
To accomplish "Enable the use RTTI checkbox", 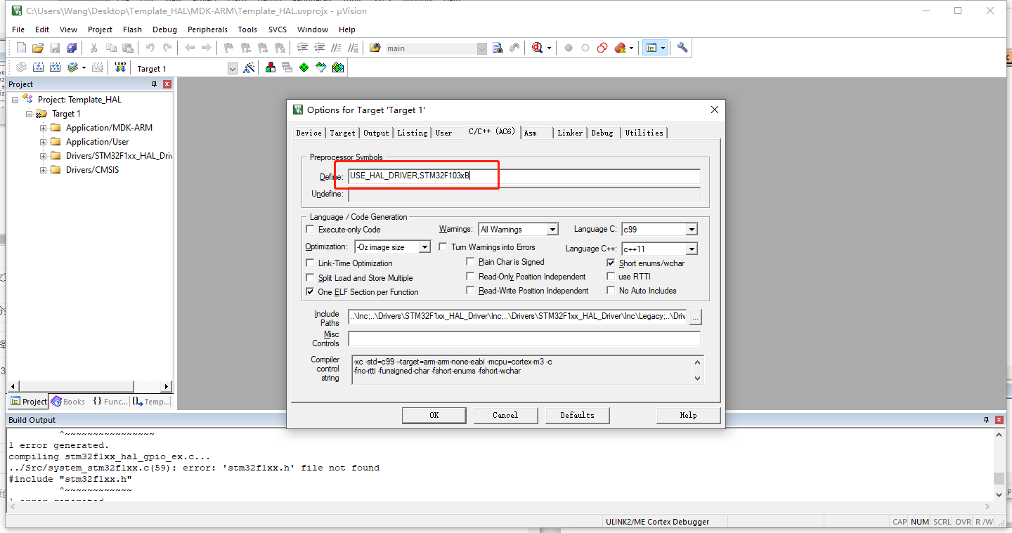I will (x=611, y=277).
